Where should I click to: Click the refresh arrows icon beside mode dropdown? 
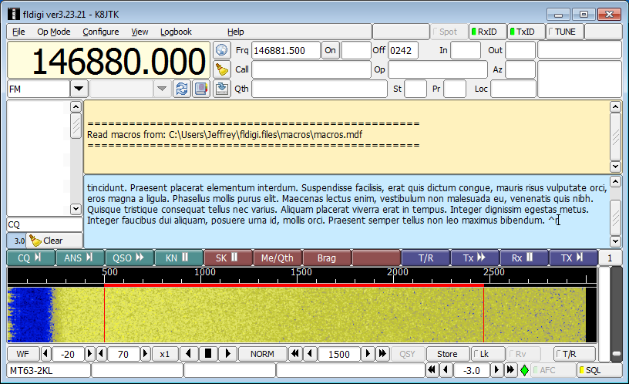[182, 89]
